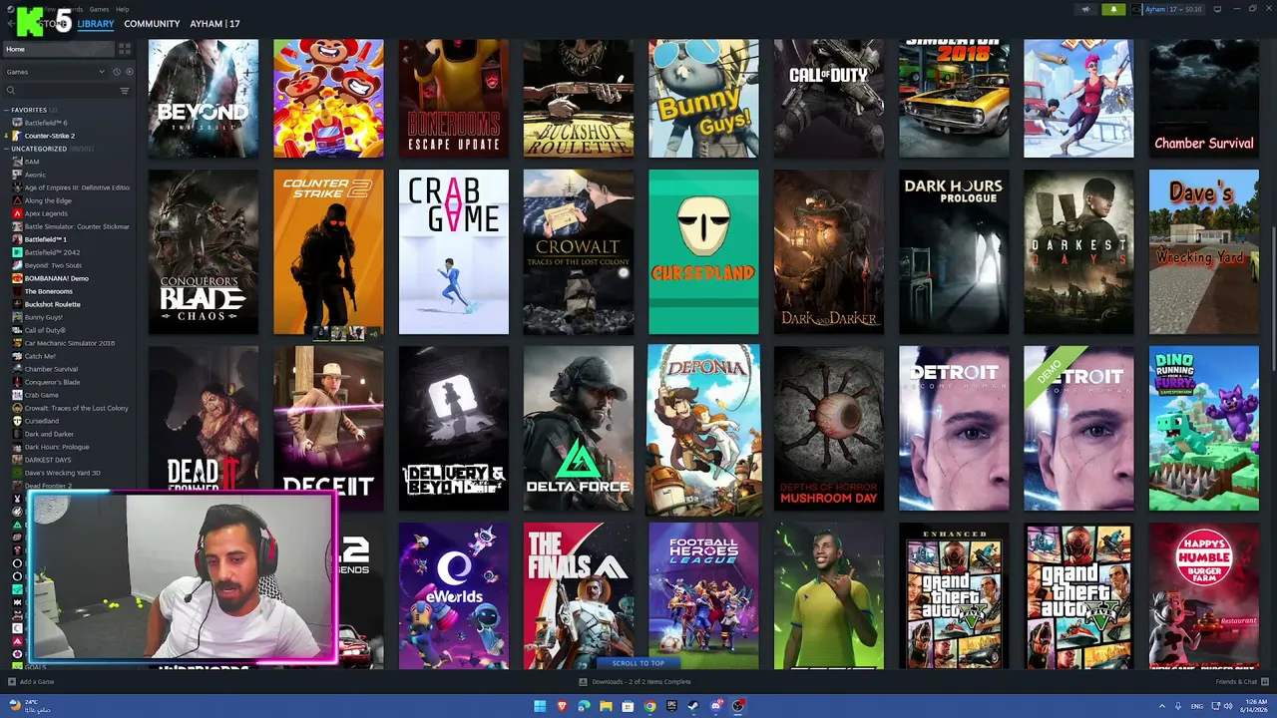This screenshot has height=718, width=1277.
Task: Open the Counter-Strike 2 game cover
Action: click(328, 251)
